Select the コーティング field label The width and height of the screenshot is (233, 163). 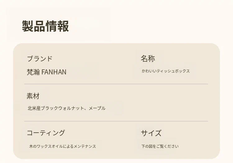[x=46, y=133]
